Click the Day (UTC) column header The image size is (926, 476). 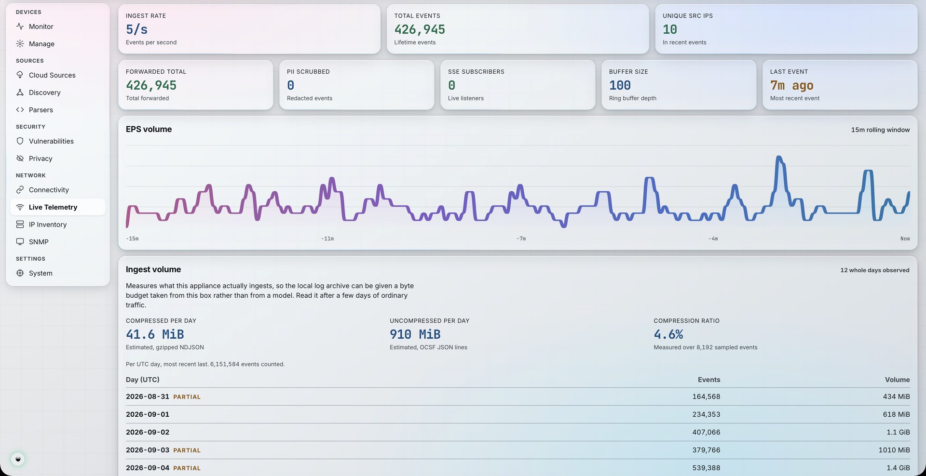(x=143, y=380)
